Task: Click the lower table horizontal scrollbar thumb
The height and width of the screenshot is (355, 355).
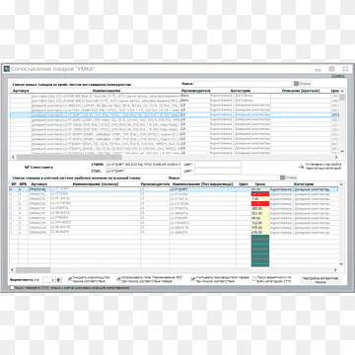Action: [x=34, y=270]
